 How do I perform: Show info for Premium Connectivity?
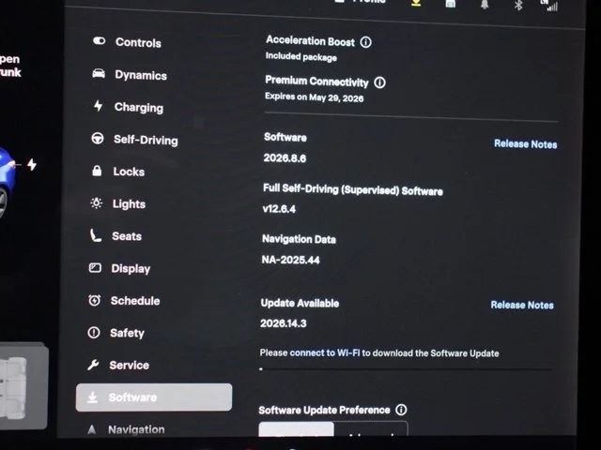(379, 82)
